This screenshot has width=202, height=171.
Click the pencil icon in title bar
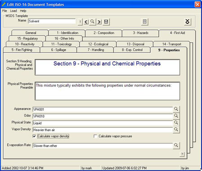(x=4, y=4)
